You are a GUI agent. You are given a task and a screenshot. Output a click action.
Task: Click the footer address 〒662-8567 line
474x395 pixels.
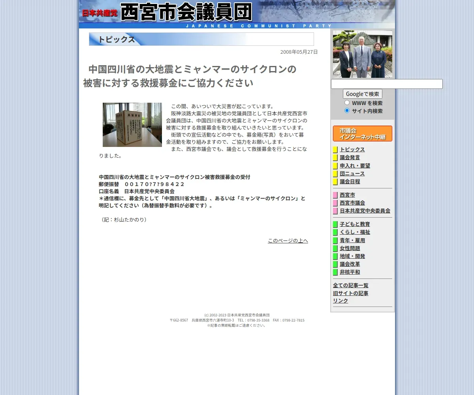coord(237,320)
